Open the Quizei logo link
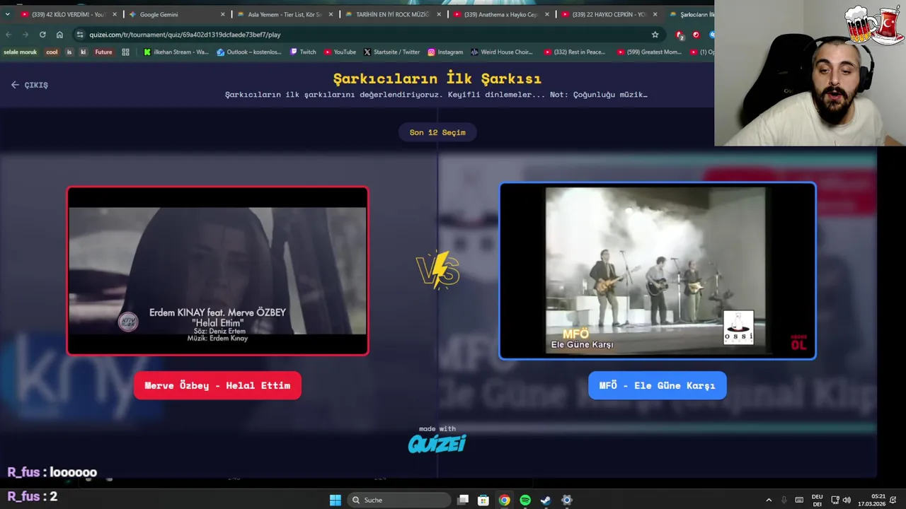The height and width of the screenshot is (509, 906). tap(437, 443)
